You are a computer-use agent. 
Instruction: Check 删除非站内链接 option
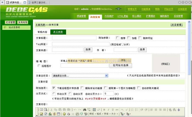[x=82, y=88]
